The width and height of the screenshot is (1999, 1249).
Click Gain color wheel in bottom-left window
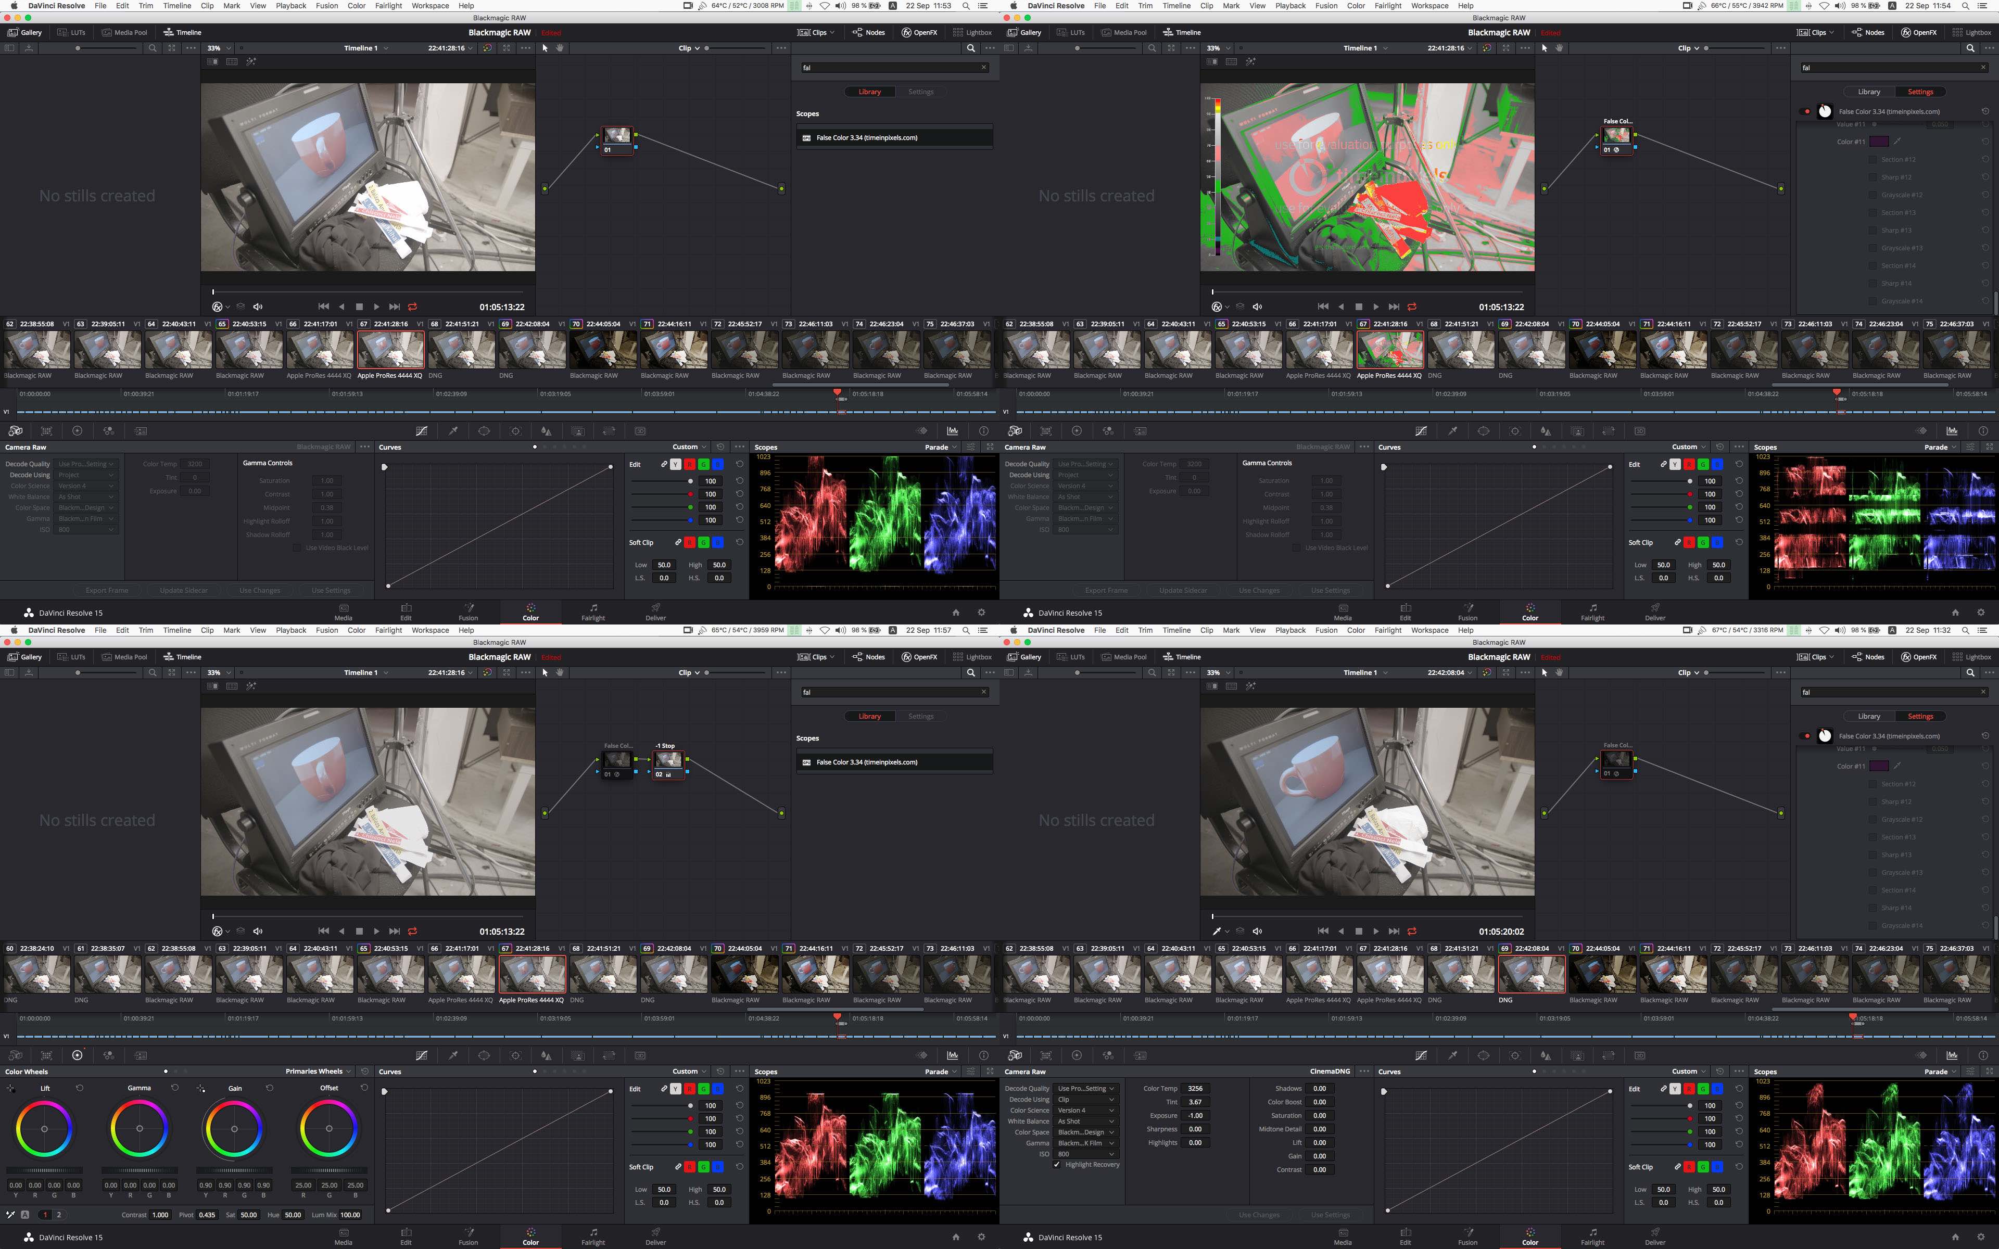(235, 1128)
